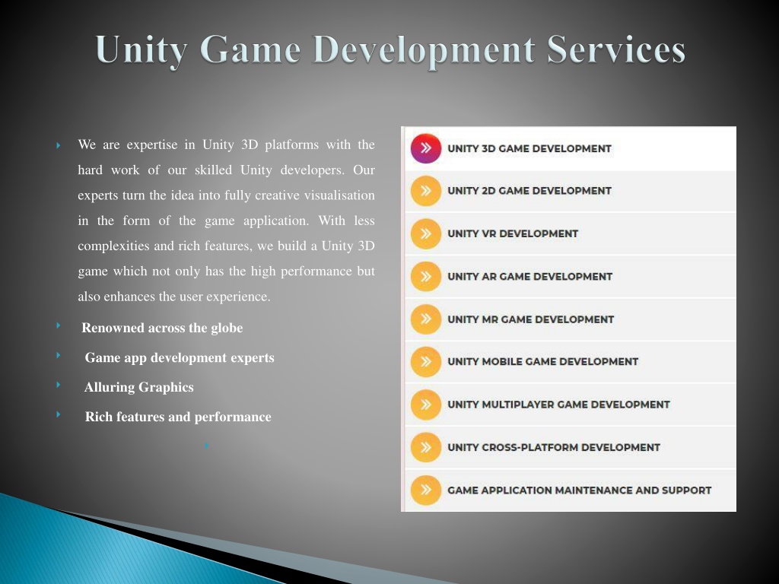Open the Unity Multiplayer Game Development entry
This screenshot has width=779, height=584.
(571, 405)
